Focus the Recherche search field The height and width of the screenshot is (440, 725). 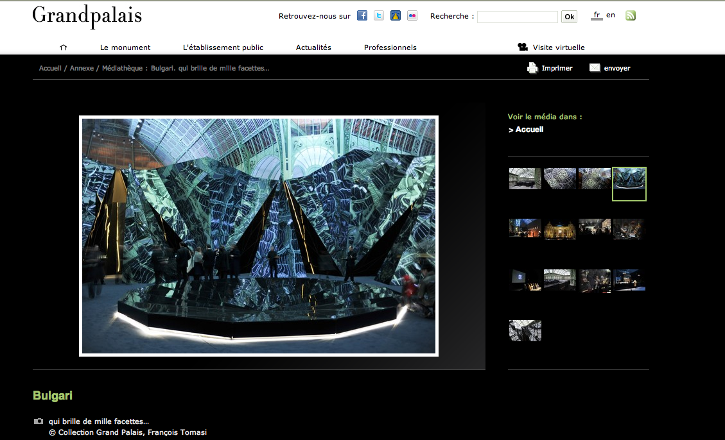coord(518,17)
